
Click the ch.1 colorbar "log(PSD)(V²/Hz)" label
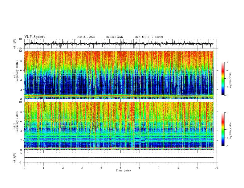(230, 80)
